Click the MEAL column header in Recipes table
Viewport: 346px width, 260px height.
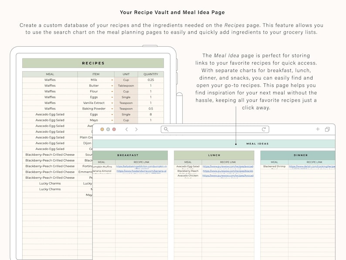coord(50,74)
